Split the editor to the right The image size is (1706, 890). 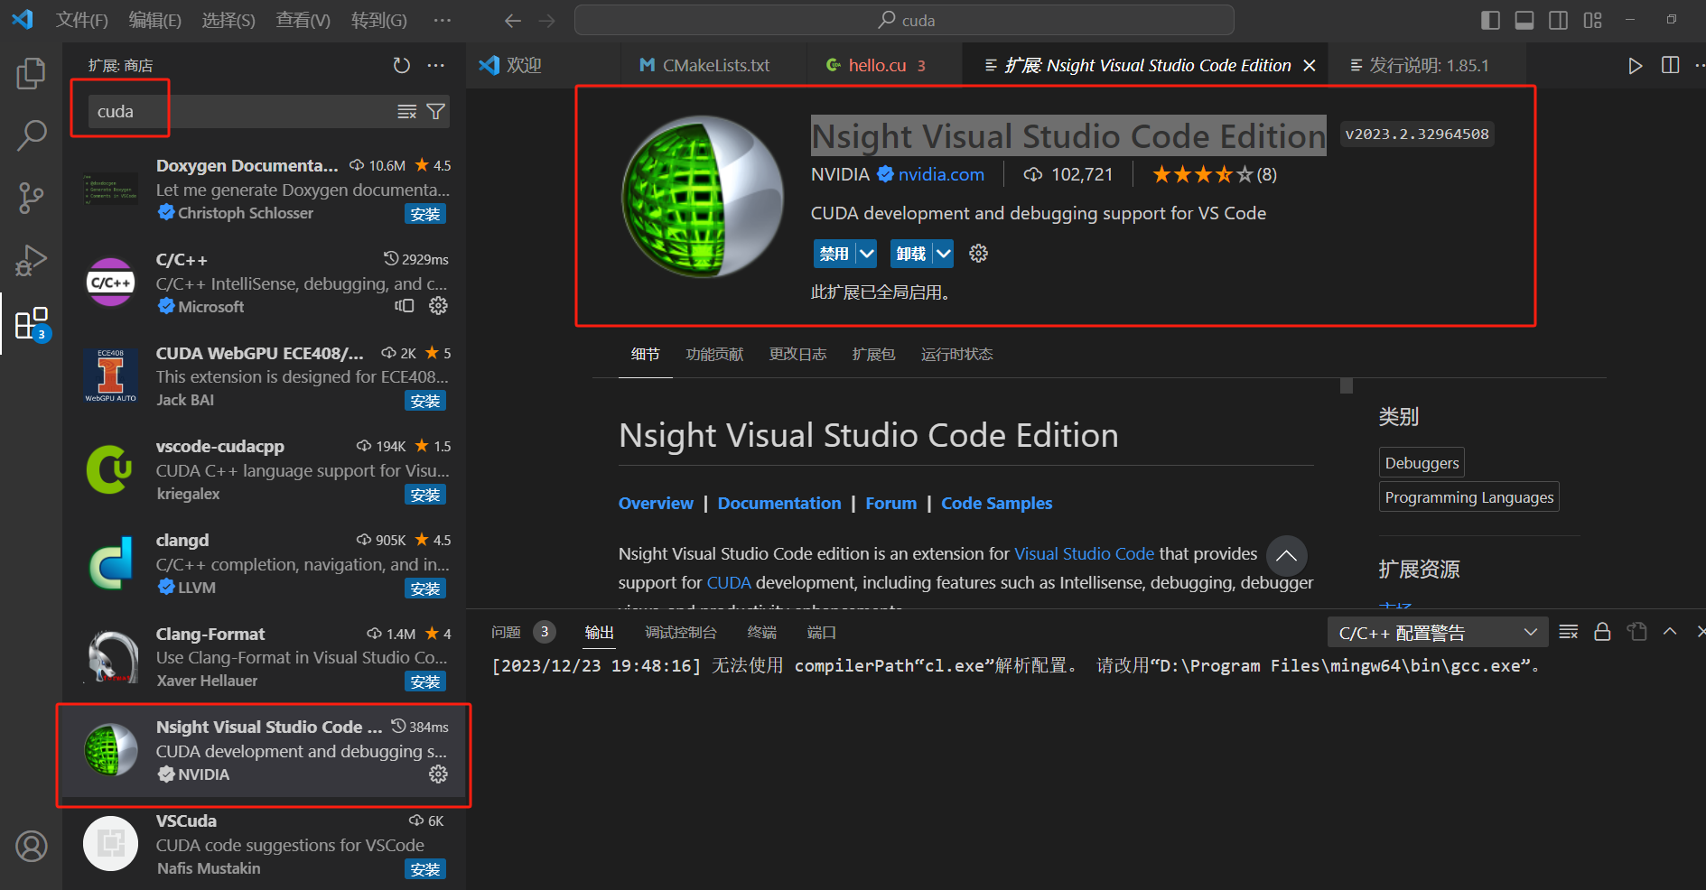coord(1670,65)
